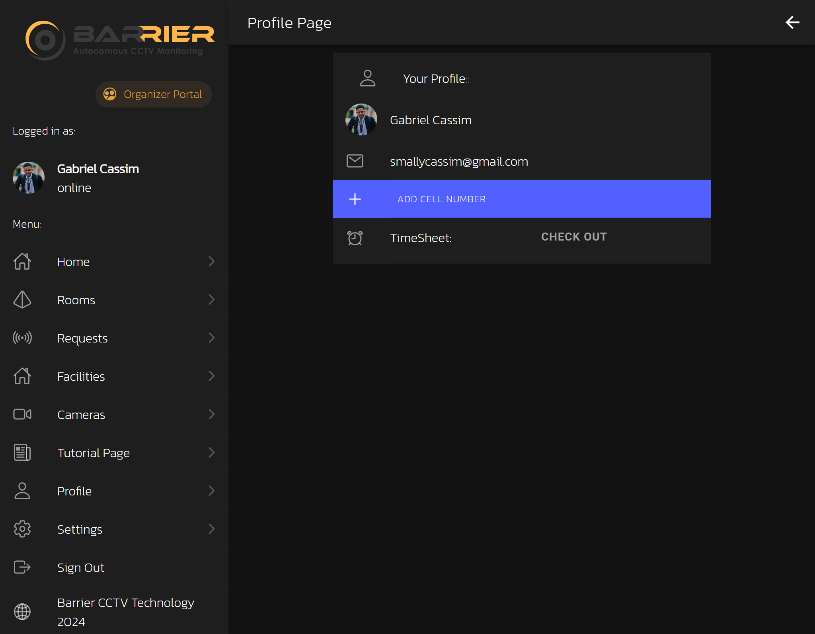Click the Rooms pyramid icon
Image resolution: width=815 pixels, height=634 pixels.
tap(22, 299)
